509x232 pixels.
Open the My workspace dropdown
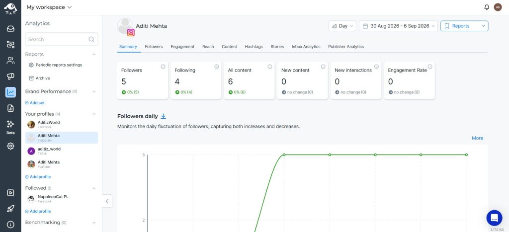pyautogui.click(x=49, y=7)
